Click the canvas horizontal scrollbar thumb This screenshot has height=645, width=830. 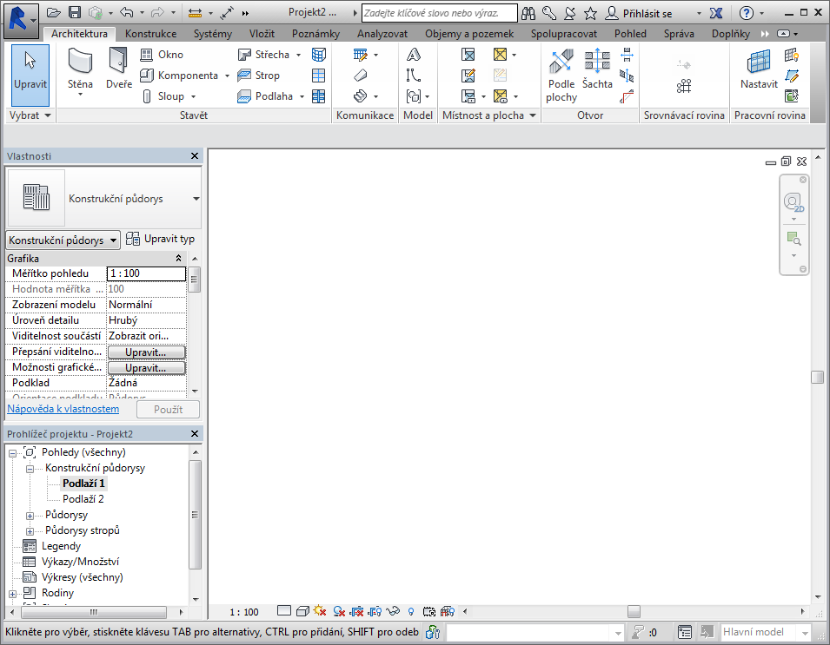[x=634, y=612]
